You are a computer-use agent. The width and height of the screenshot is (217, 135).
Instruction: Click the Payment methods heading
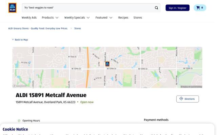click(156, 120)
